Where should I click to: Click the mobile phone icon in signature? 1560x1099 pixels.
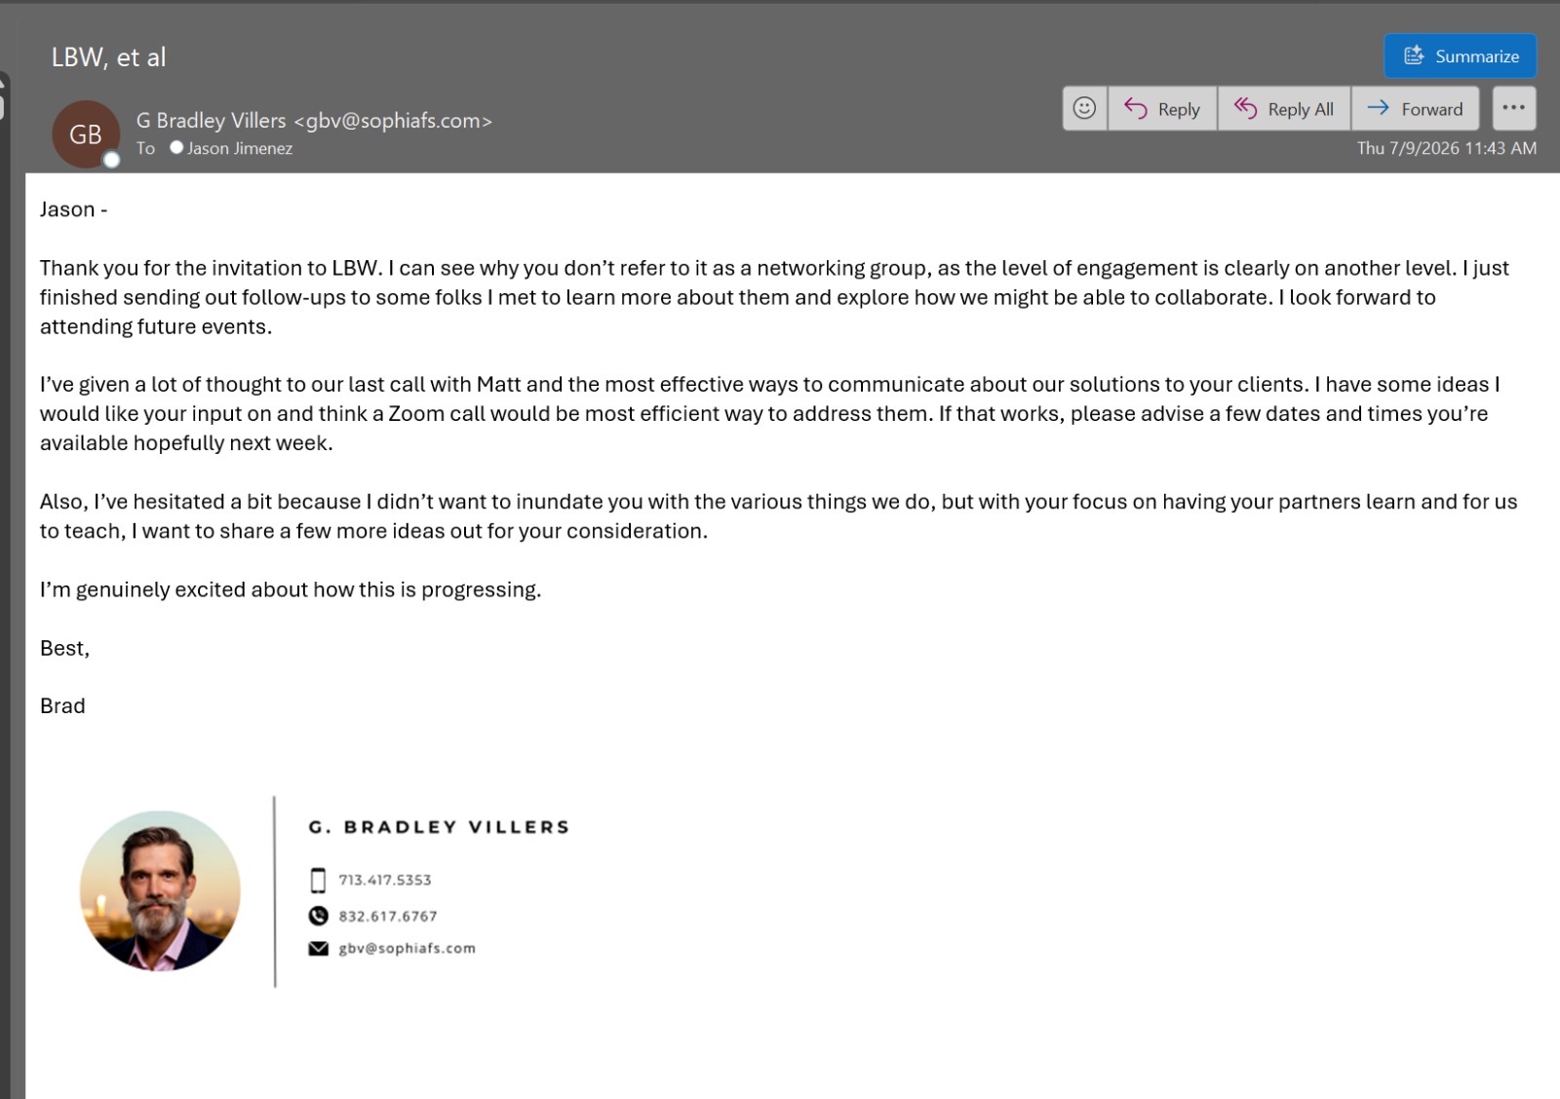point(318,880)
